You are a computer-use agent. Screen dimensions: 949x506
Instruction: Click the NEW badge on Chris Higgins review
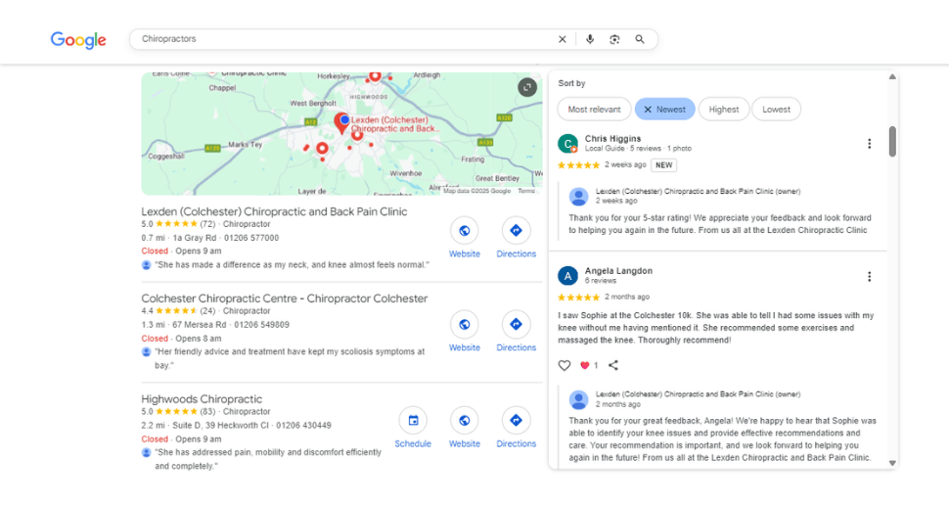664,165
